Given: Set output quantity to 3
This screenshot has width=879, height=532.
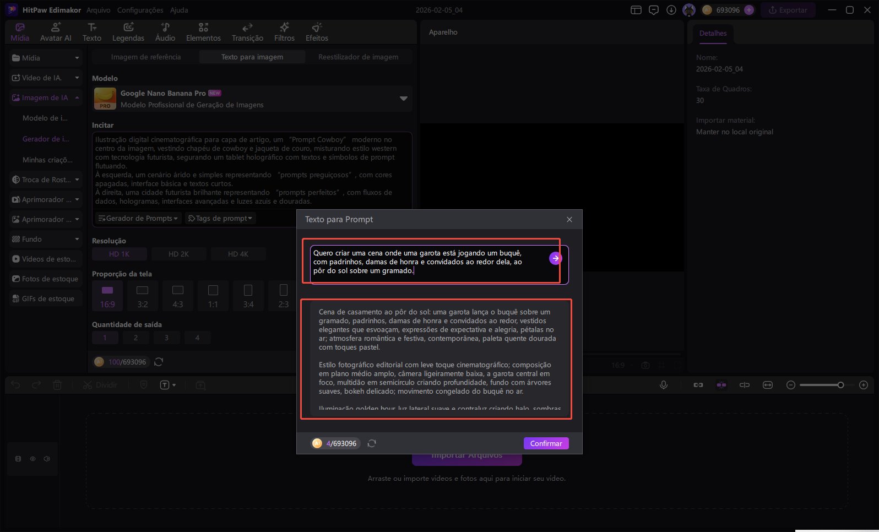Looking at the screenshot, I should pos(166,338).
